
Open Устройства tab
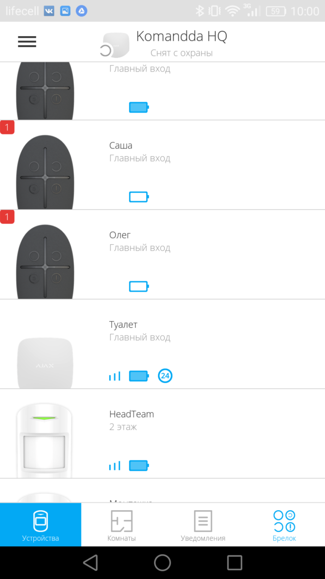tap(40, 524)
